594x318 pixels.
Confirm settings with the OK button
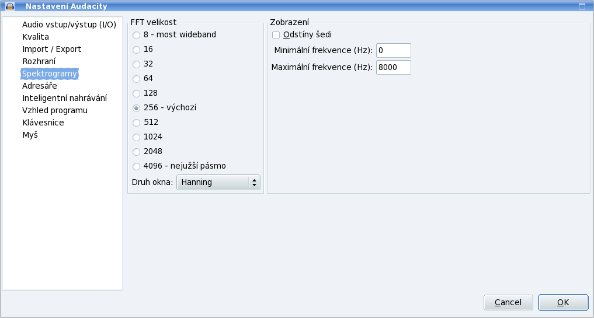563,302
